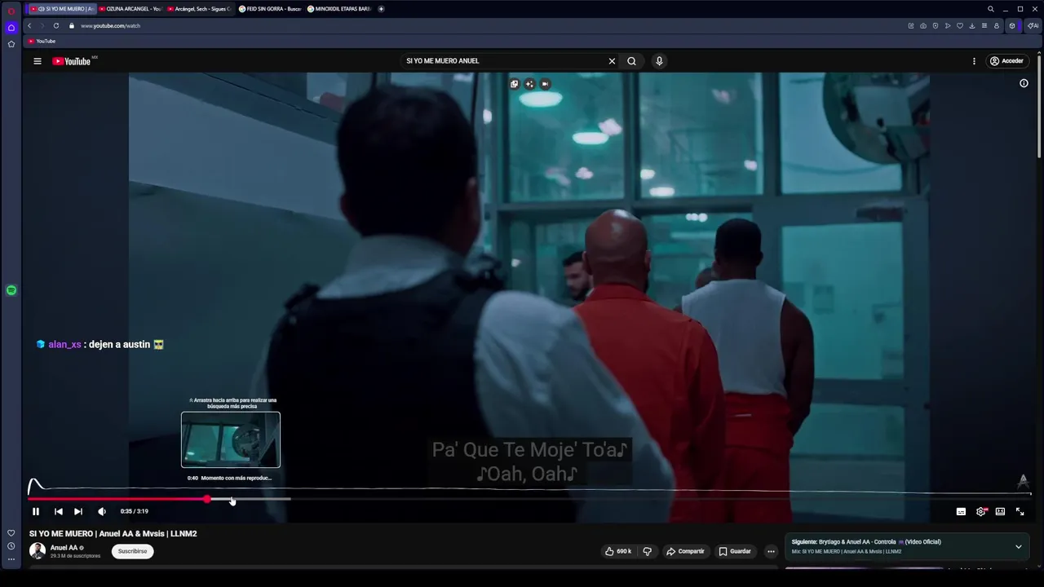Open the Aria AI button
1044x587 pixels.
[1033, 26]
